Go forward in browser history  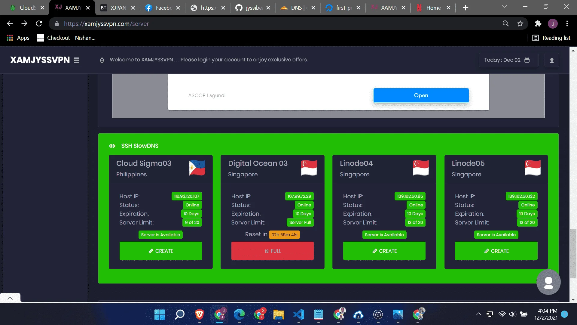(x=24, y=23)
